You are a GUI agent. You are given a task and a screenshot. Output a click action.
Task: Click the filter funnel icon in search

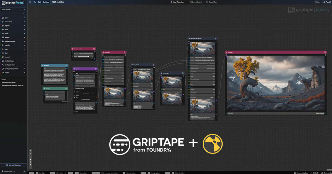tap(23, 13)
